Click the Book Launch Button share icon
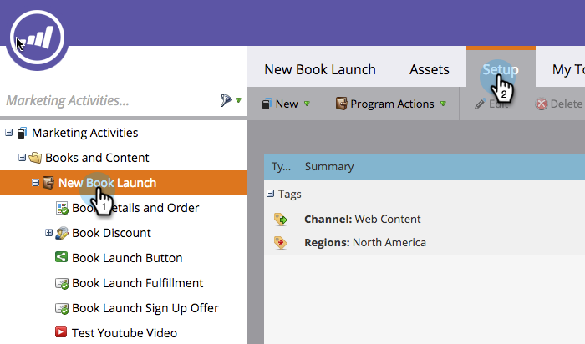 tap(61, 258)
